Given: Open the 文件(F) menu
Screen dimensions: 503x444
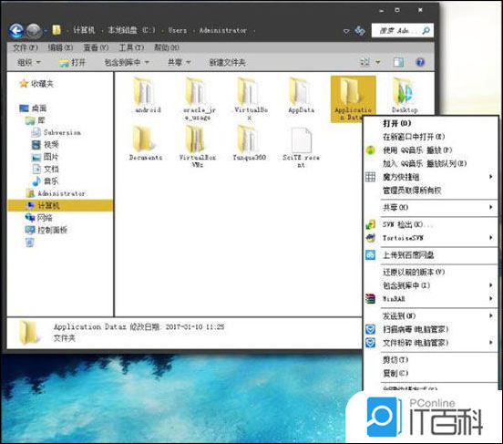Looking at the screenshot, I should (x=26, y=47).
